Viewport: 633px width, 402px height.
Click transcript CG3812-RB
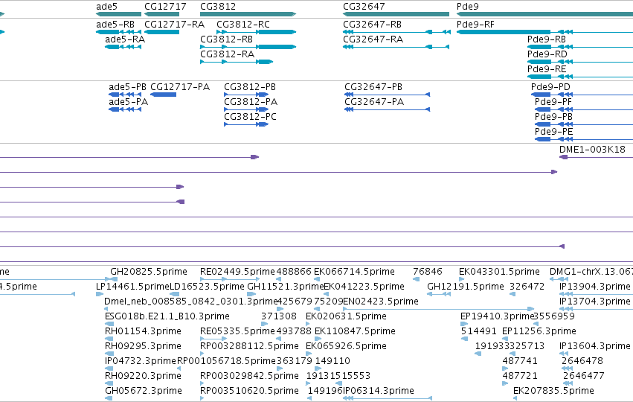coord(226,39)
